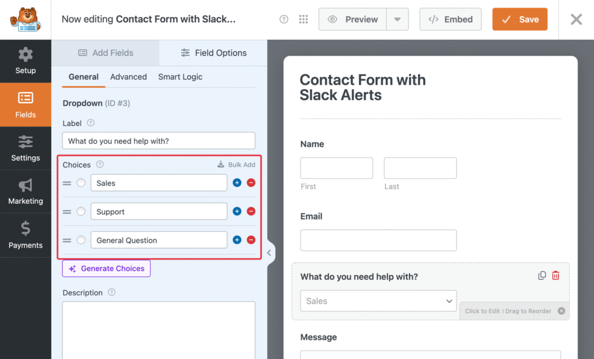Save the form
The image size is (594, 359).
[x=520, y=19]
